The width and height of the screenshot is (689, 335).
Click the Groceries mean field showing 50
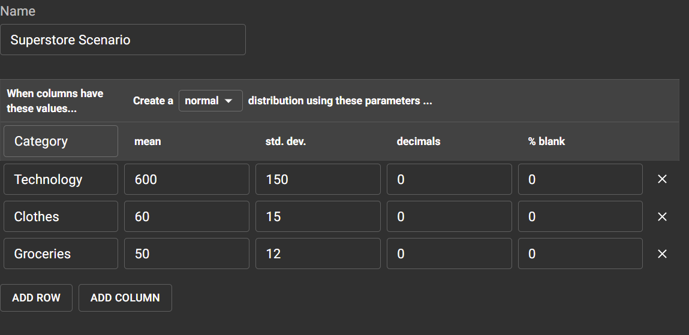[186, 253]
